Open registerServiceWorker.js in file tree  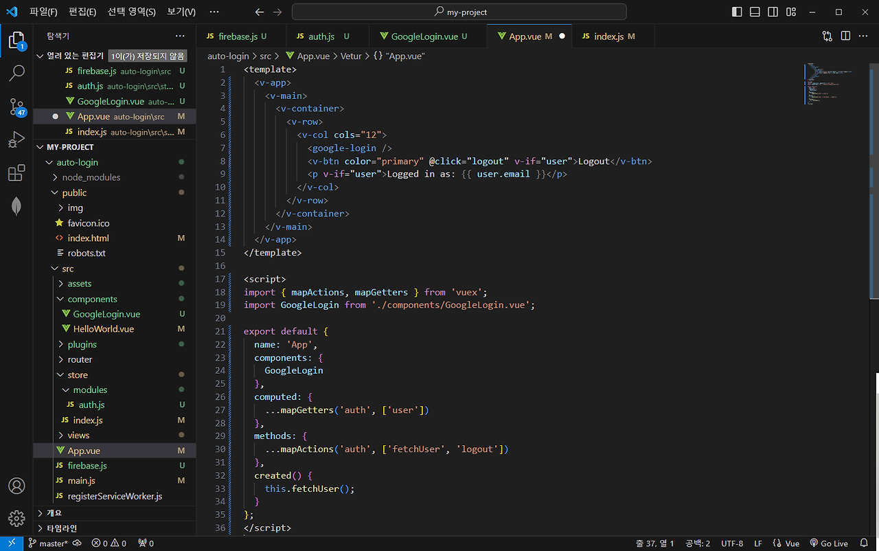[115, 496]
